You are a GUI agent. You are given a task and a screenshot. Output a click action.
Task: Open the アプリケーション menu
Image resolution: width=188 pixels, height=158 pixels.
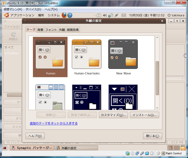22,15
